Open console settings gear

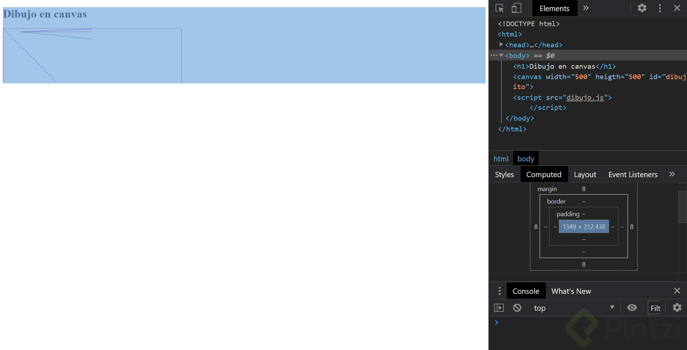pyautogui.click(x=677, y=307)
